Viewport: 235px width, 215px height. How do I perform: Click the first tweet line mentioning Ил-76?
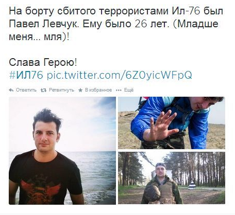click(116, 11)
